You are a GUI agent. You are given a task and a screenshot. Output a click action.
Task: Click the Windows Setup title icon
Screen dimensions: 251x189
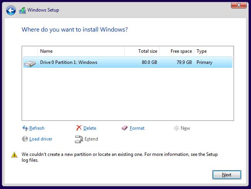point(22,10)
